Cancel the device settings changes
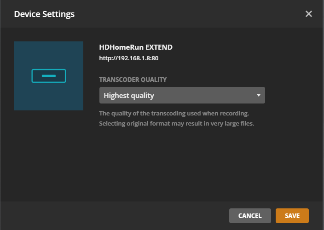324x230 pixels. click(x=250, y=216)
